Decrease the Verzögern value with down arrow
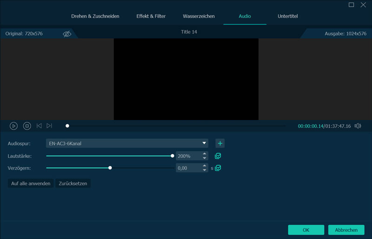The width and height of the screenshot is (372, 239). coord(205,170)
